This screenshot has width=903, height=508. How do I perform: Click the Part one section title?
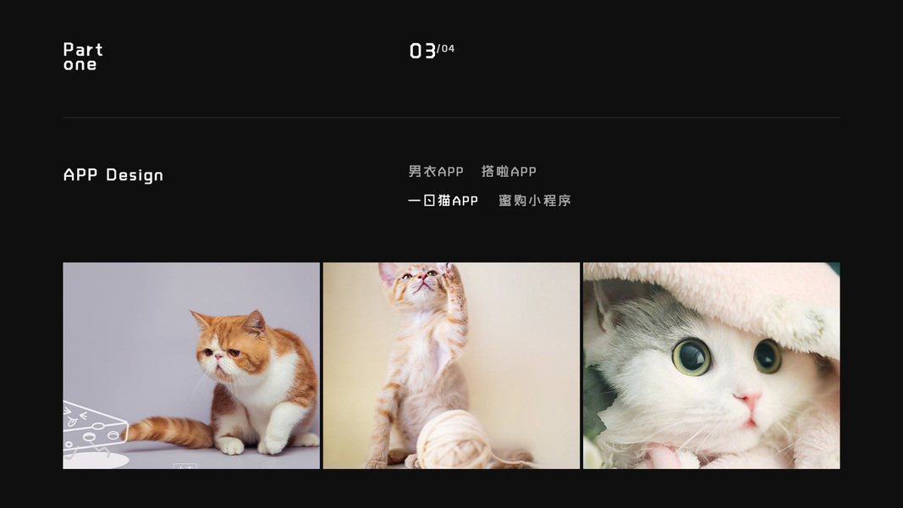click(83, 57)
